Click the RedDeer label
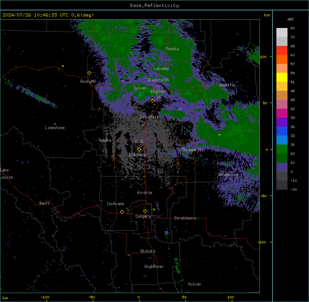 (x=158, y=91)
